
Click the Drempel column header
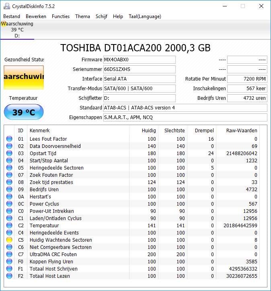pos(201,130)
